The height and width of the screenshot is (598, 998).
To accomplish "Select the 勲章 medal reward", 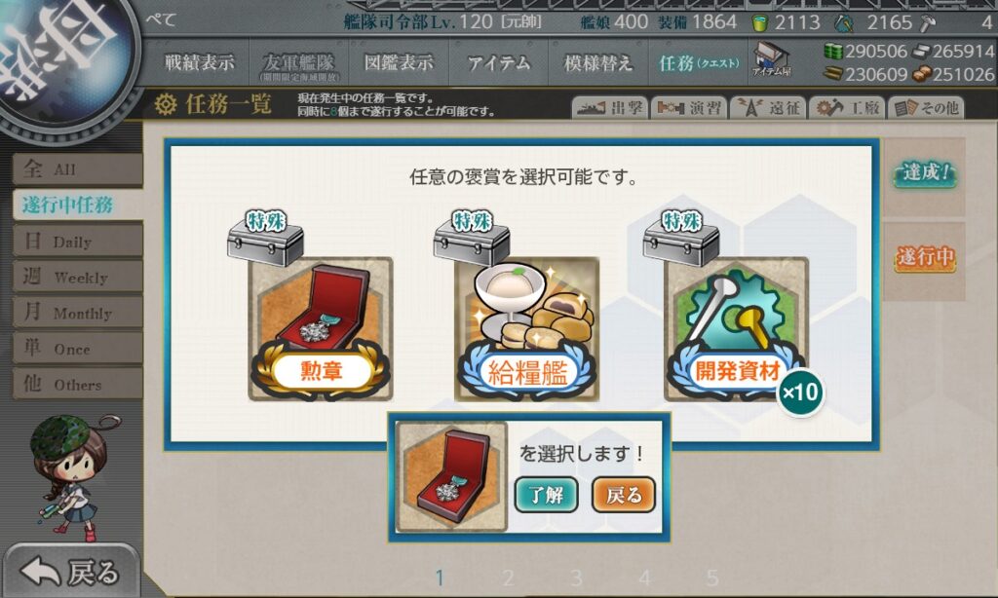I will click(x=320, y=329).
